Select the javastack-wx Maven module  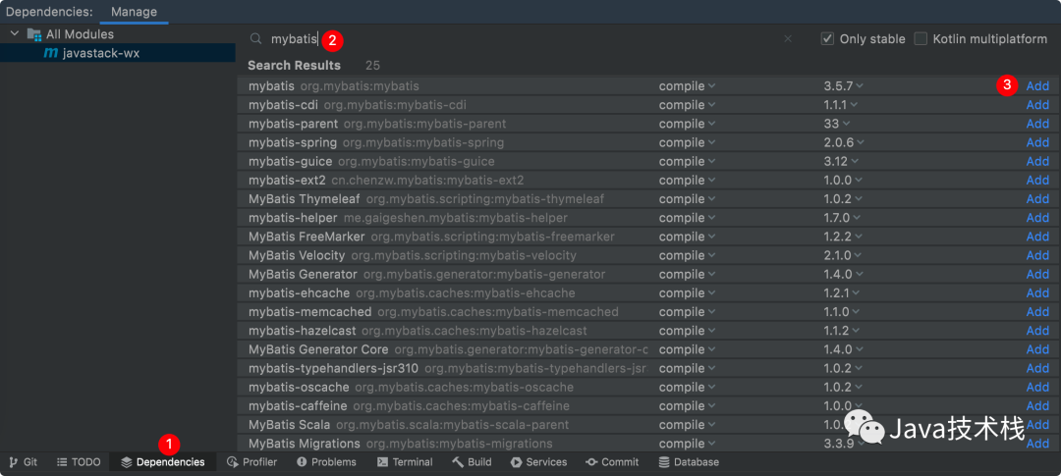(118, 53)
